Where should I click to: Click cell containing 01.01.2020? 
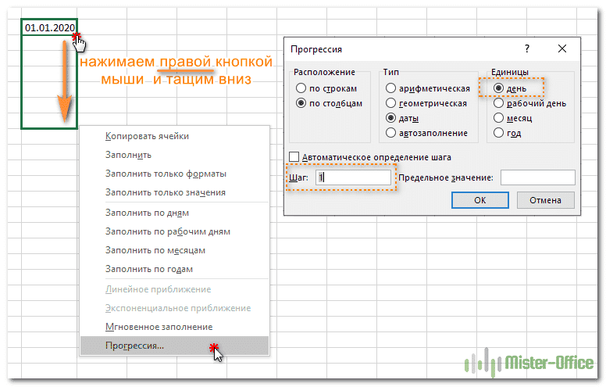click(49, 28)
